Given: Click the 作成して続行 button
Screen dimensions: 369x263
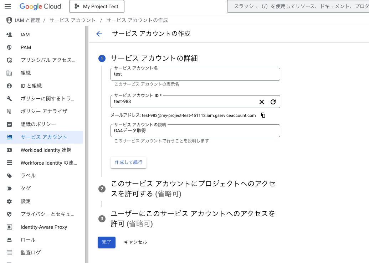Looking at the screenshot, I should (128, 162).
